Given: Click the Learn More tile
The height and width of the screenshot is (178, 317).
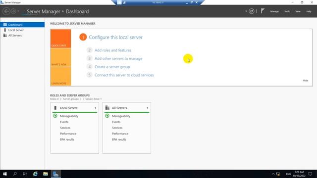Looking at the screenshot, I should tap(60, 77).
